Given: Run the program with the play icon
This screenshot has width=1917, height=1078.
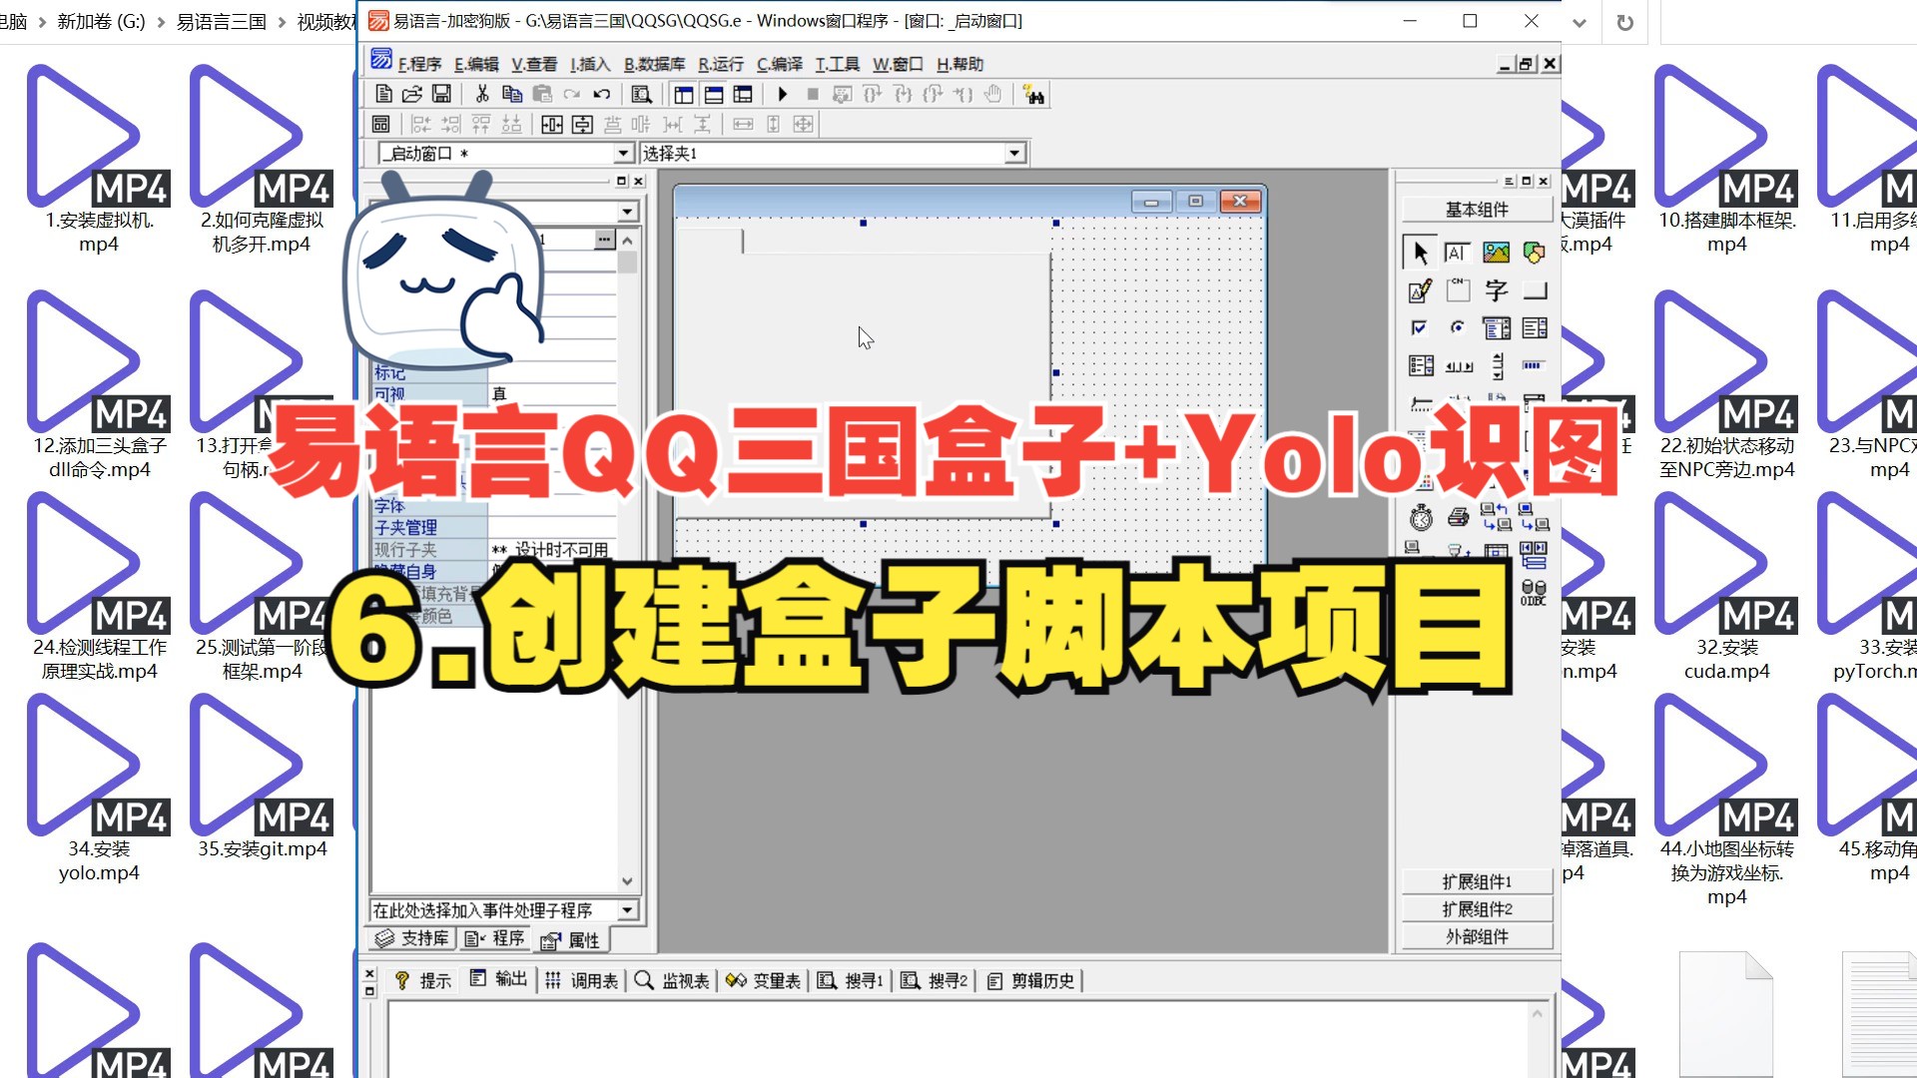Looking at the screenshot, I should [783, 94].
